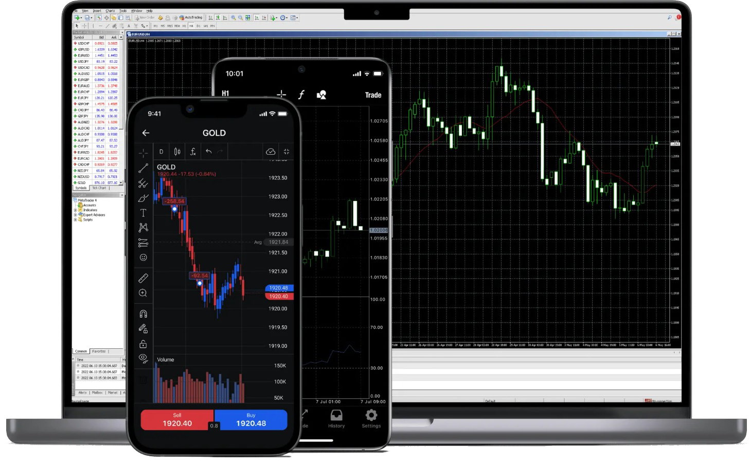Screen dimensions: 750x465
Task: Open Settings tab on back phone
Action: click(371, 419)
